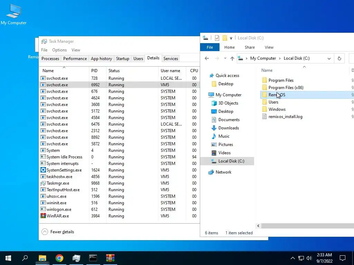Screen dimensions: 354x265
Task: Open Quick access in navigation pane
Action: 227,76
